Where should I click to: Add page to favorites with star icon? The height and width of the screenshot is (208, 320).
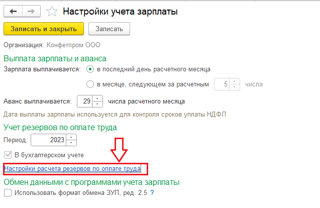52,11
